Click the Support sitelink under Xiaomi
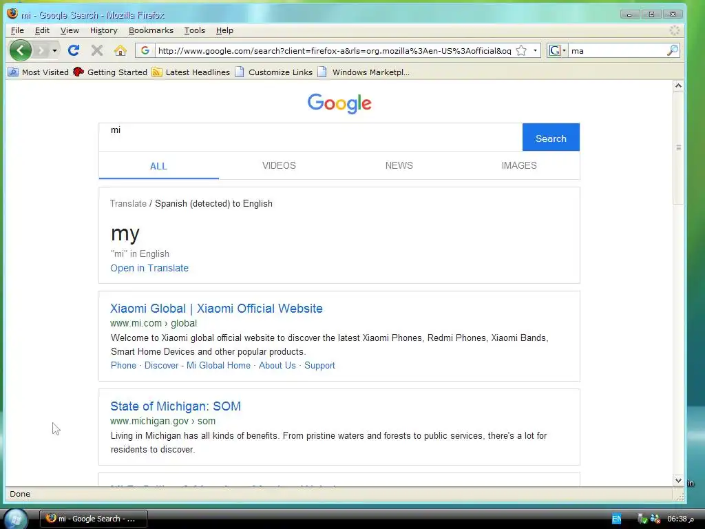This screenshot has height=529, width=705. (x=319, y=365)
